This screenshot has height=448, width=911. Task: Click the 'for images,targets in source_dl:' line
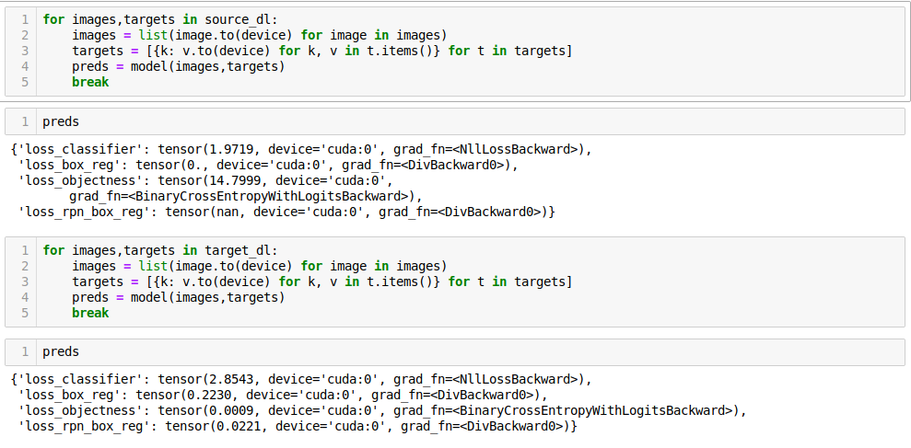click(161, 19)
